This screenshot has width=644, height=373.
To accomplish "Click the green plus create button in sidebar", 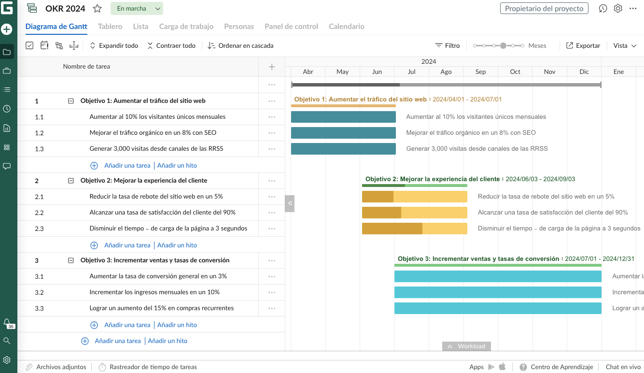I will (7, 29).
